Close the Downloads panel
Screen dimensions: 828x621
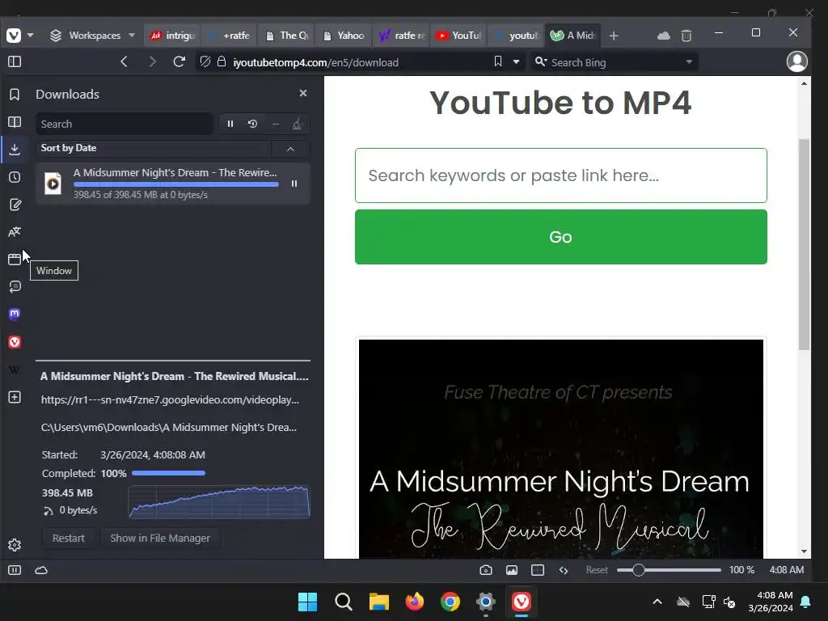tap(303, 93)
